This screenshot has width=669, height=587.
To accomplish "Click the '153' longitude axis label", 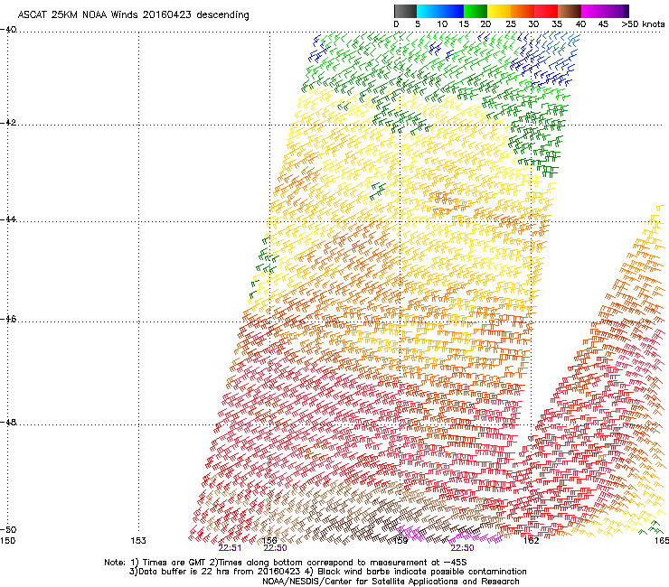I will pos(138,541).
